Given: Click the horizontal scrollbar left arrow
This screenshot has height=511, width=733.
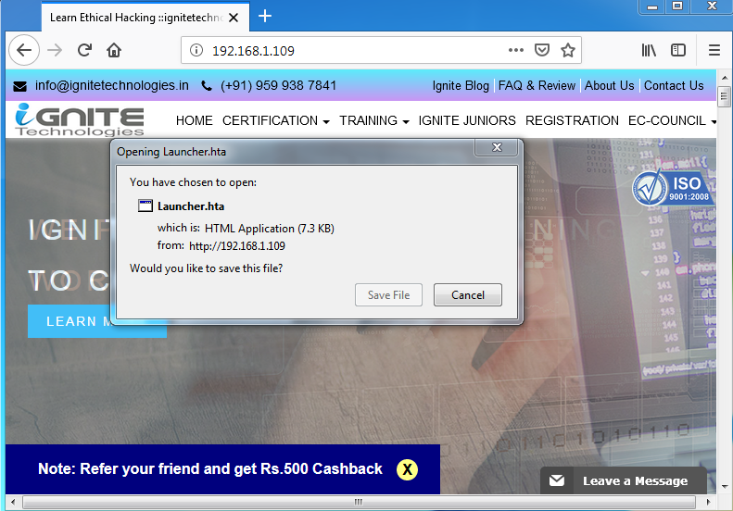Looking at the screenshot, I should [x=13, y=502].
